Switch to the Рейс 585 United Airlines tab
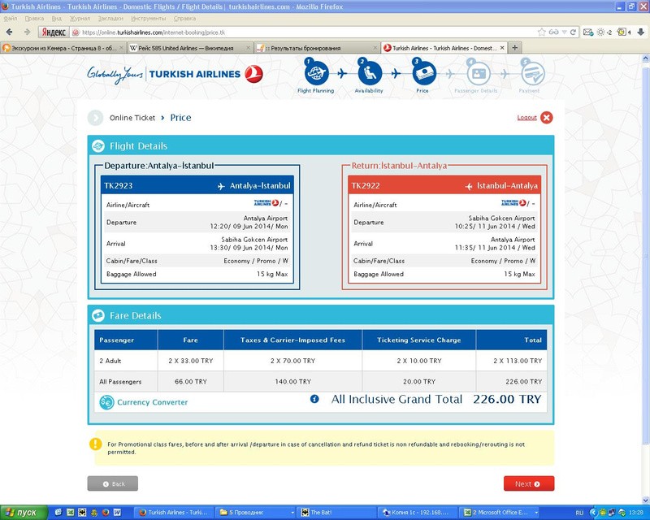Image resolution: width=650 pixels, height=520 pixels. pos(190,48)
